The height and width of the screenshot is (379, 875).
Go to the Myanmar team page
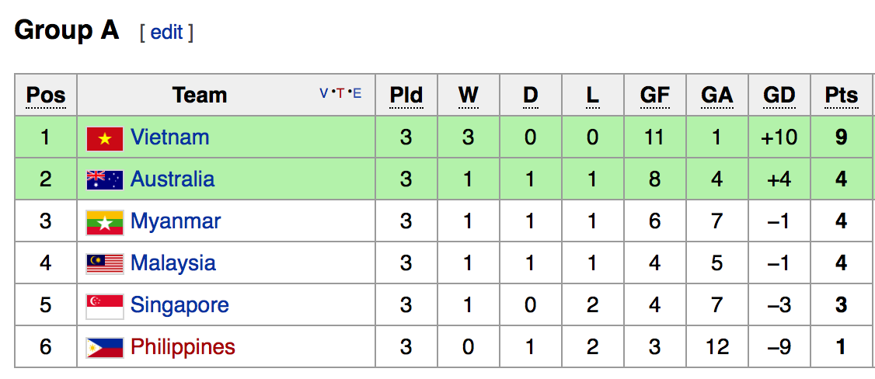click(176, 221)
